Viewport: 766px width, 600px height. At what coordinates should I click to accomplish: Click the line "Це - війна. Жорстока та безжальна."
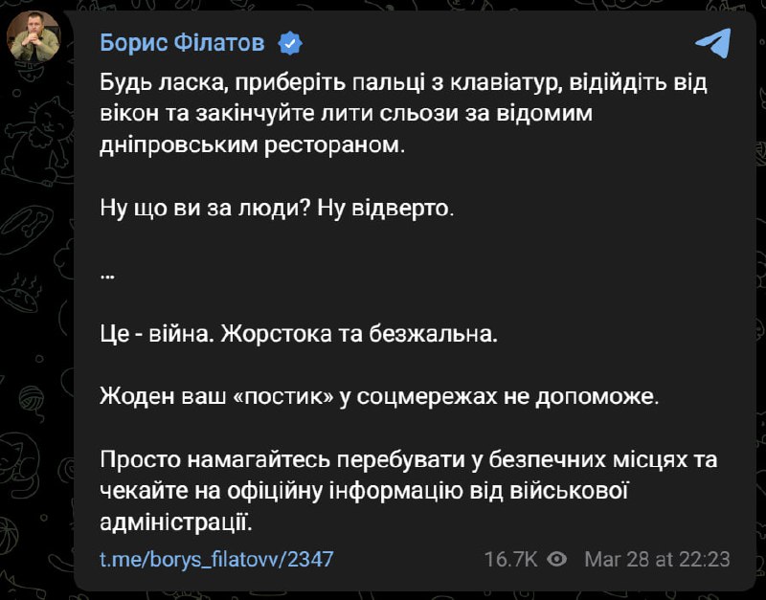(299, 335)
